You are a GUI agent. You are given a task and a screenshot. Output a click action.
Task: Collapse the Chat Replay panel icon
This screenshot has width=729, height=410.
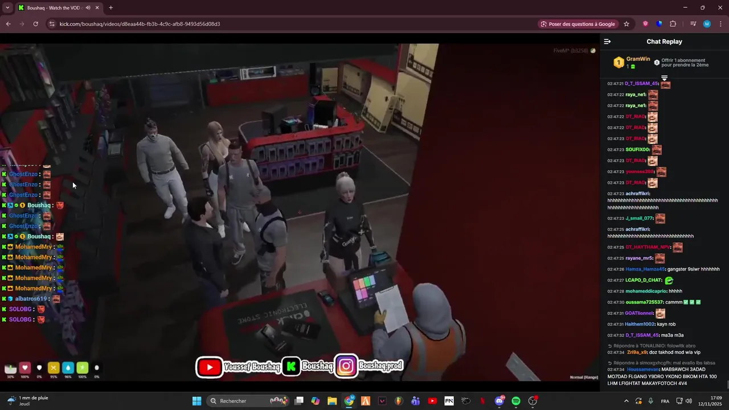[x=607, y=42]
